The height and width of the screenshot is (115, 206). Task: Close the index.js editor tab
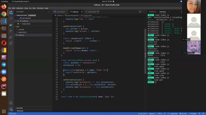pyautogui.click(x=82, y=12)
